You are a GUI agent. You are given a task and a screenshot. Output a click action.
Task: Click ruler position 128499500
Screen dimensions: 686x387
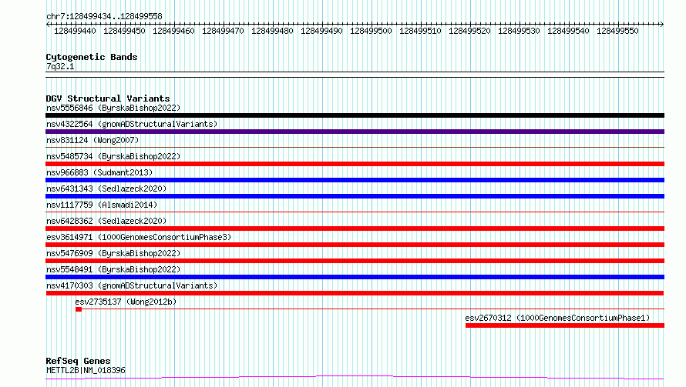click(371, 31)
